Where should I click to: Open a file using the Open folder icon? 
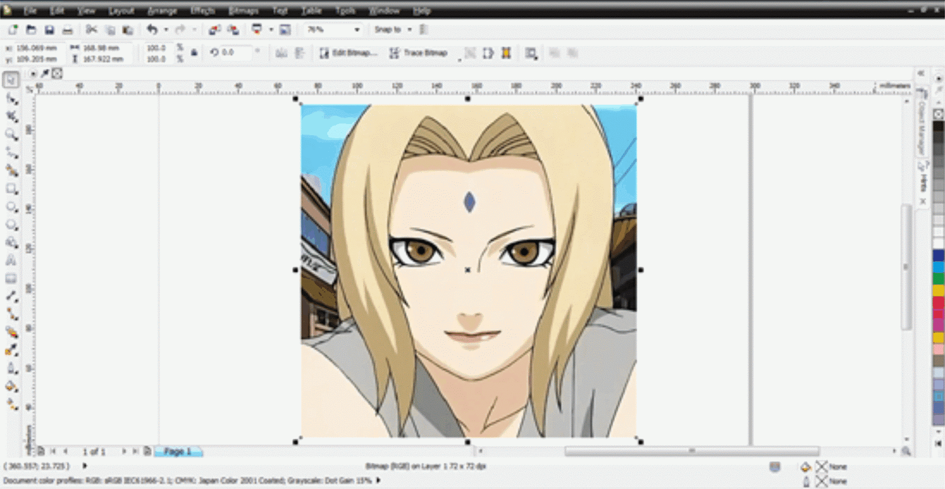point(31,30)
